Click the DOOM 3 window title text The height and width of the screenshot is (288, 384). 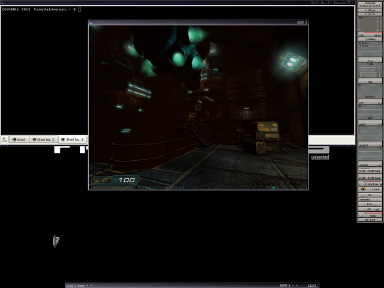[x=302, y=23]
